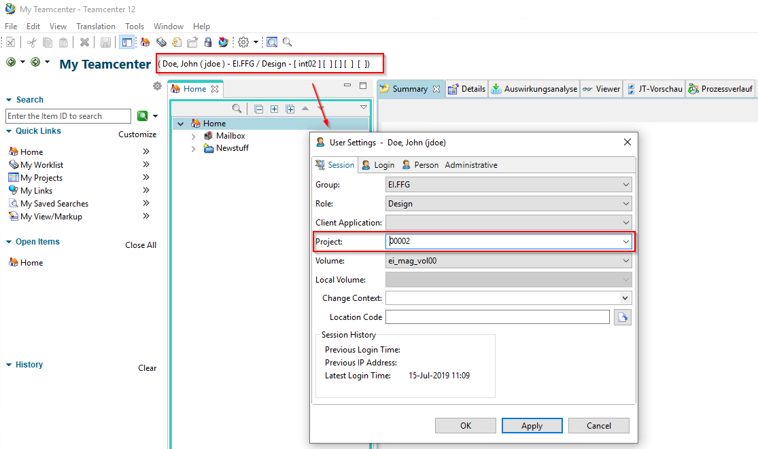This screenshot has height=449, width=758.
Task: Switch to the Login tab
Action: (x=378, y=165)
